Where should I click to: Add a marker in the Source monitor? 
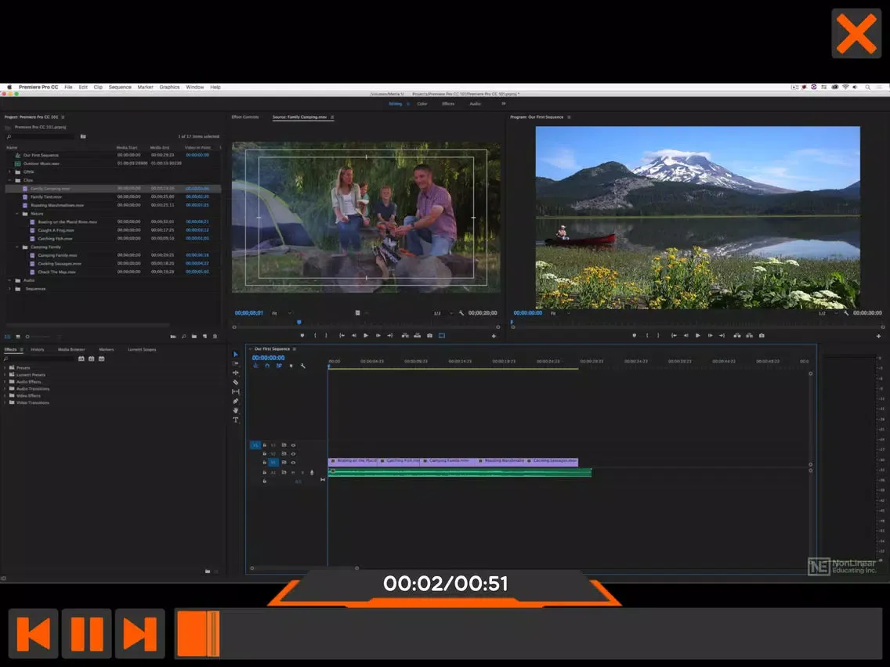[302, 335]
